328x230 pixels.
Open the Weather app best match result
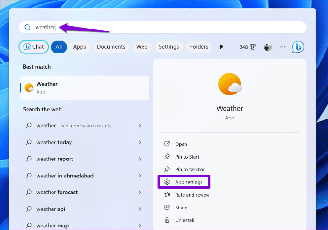pyautogui.click(x=85, y=88)
